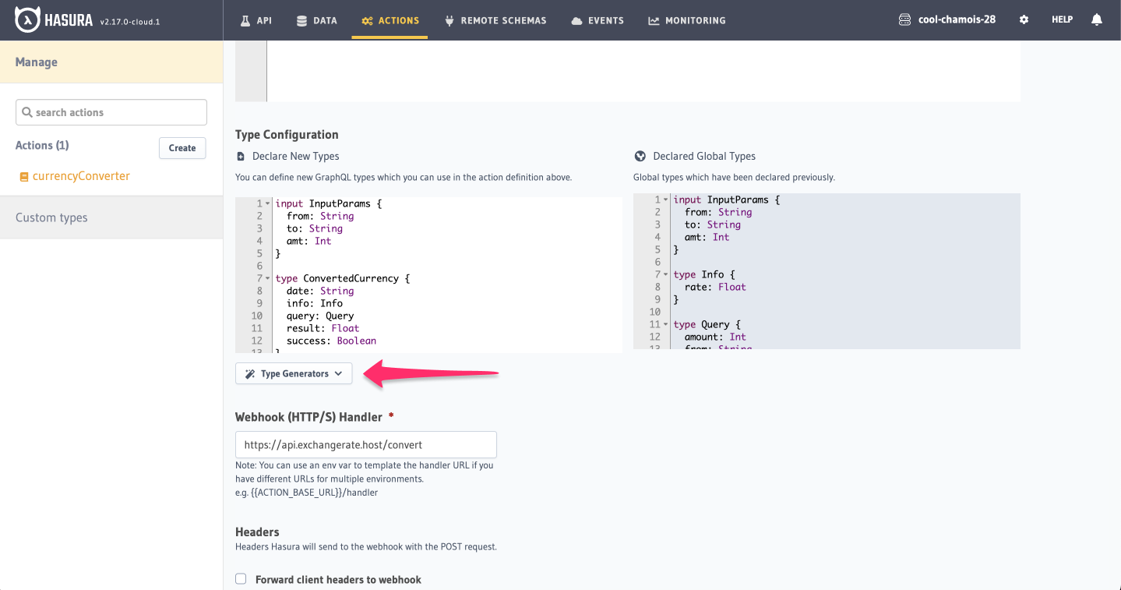Click the Create button for actions

click(182, 147)
